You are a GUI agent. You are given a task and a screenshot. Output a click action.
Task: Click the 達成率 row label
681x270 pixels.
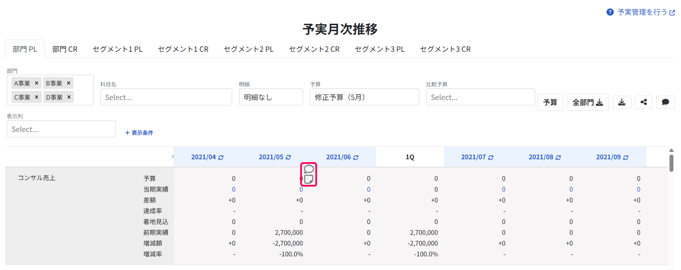point(153,211)
